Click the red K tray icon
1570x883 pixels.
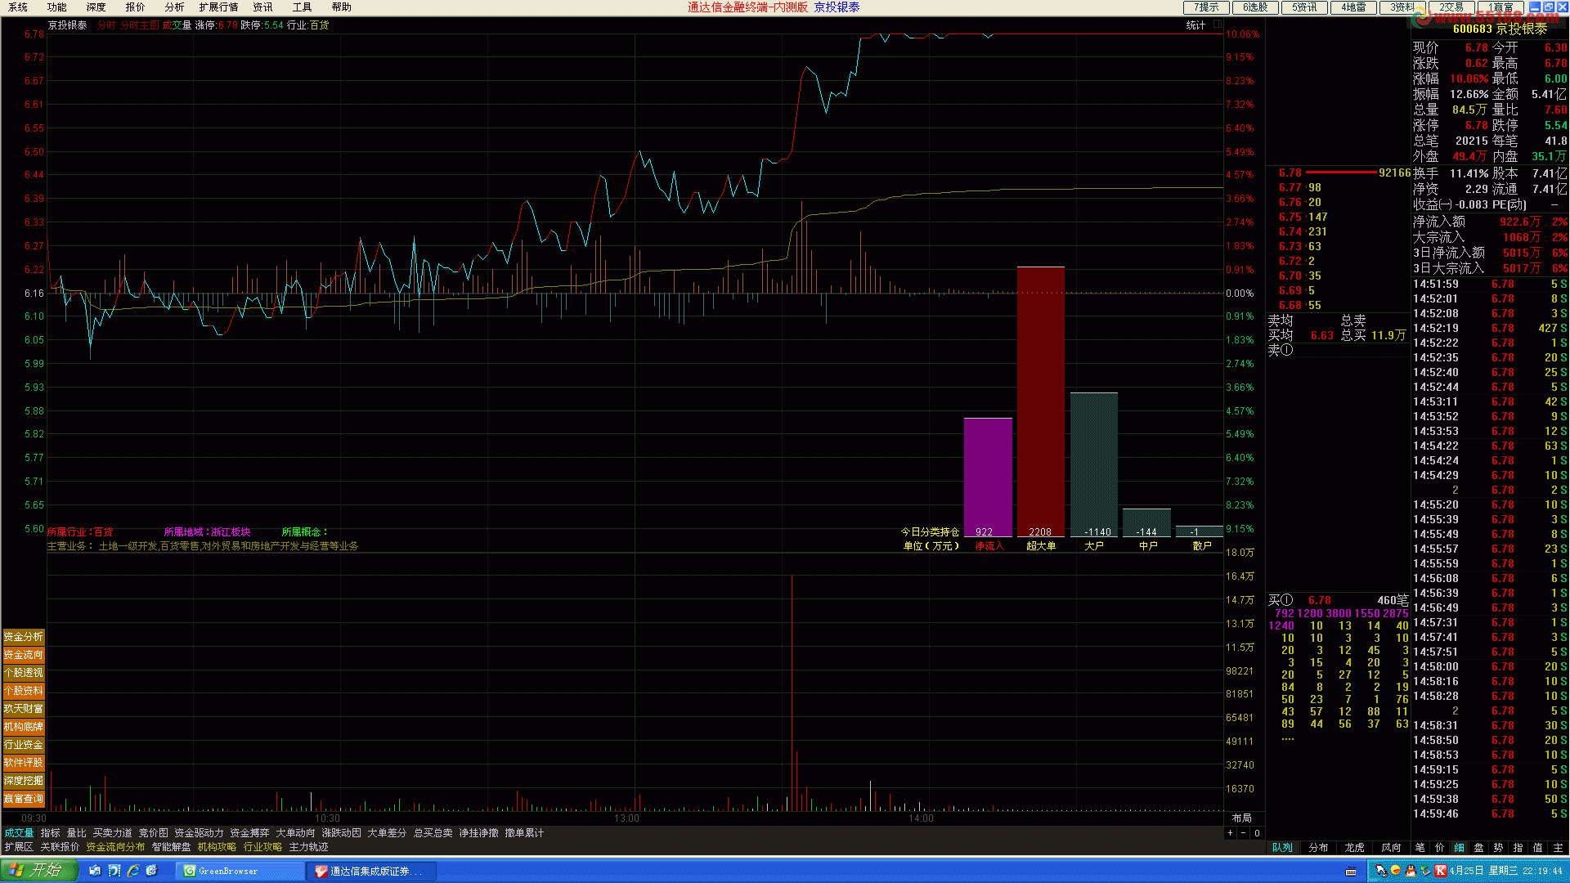[x=1441, y=871]
